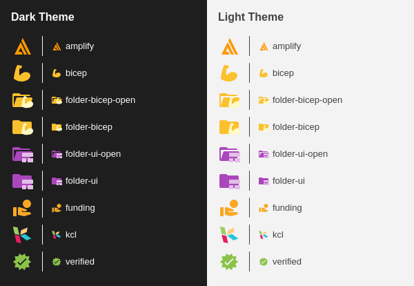Click the 'folder-bicep-open' label in Light Theme

point(307,100)
